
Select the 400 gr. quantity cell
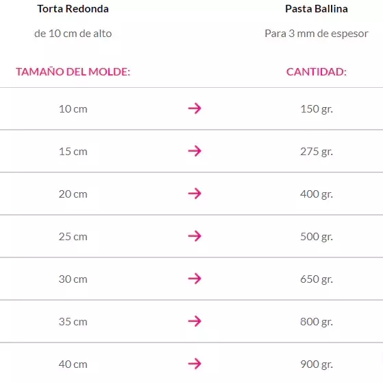[317, 194]
